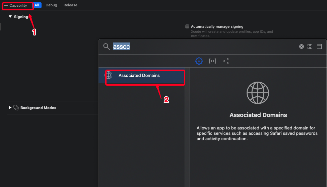Viewport: 327px width, 187px height.
Task: Click the 'Allows an app to be associated' description
Action: 257,133
